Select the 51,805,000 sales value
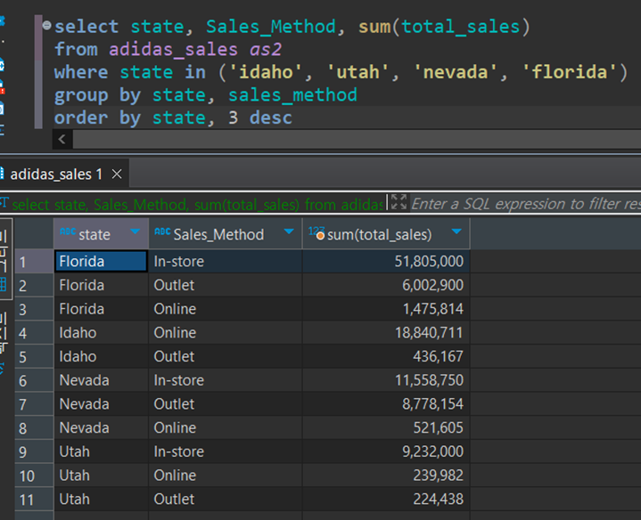The width and height of the screenshot is (641, 520). (386, 262)
